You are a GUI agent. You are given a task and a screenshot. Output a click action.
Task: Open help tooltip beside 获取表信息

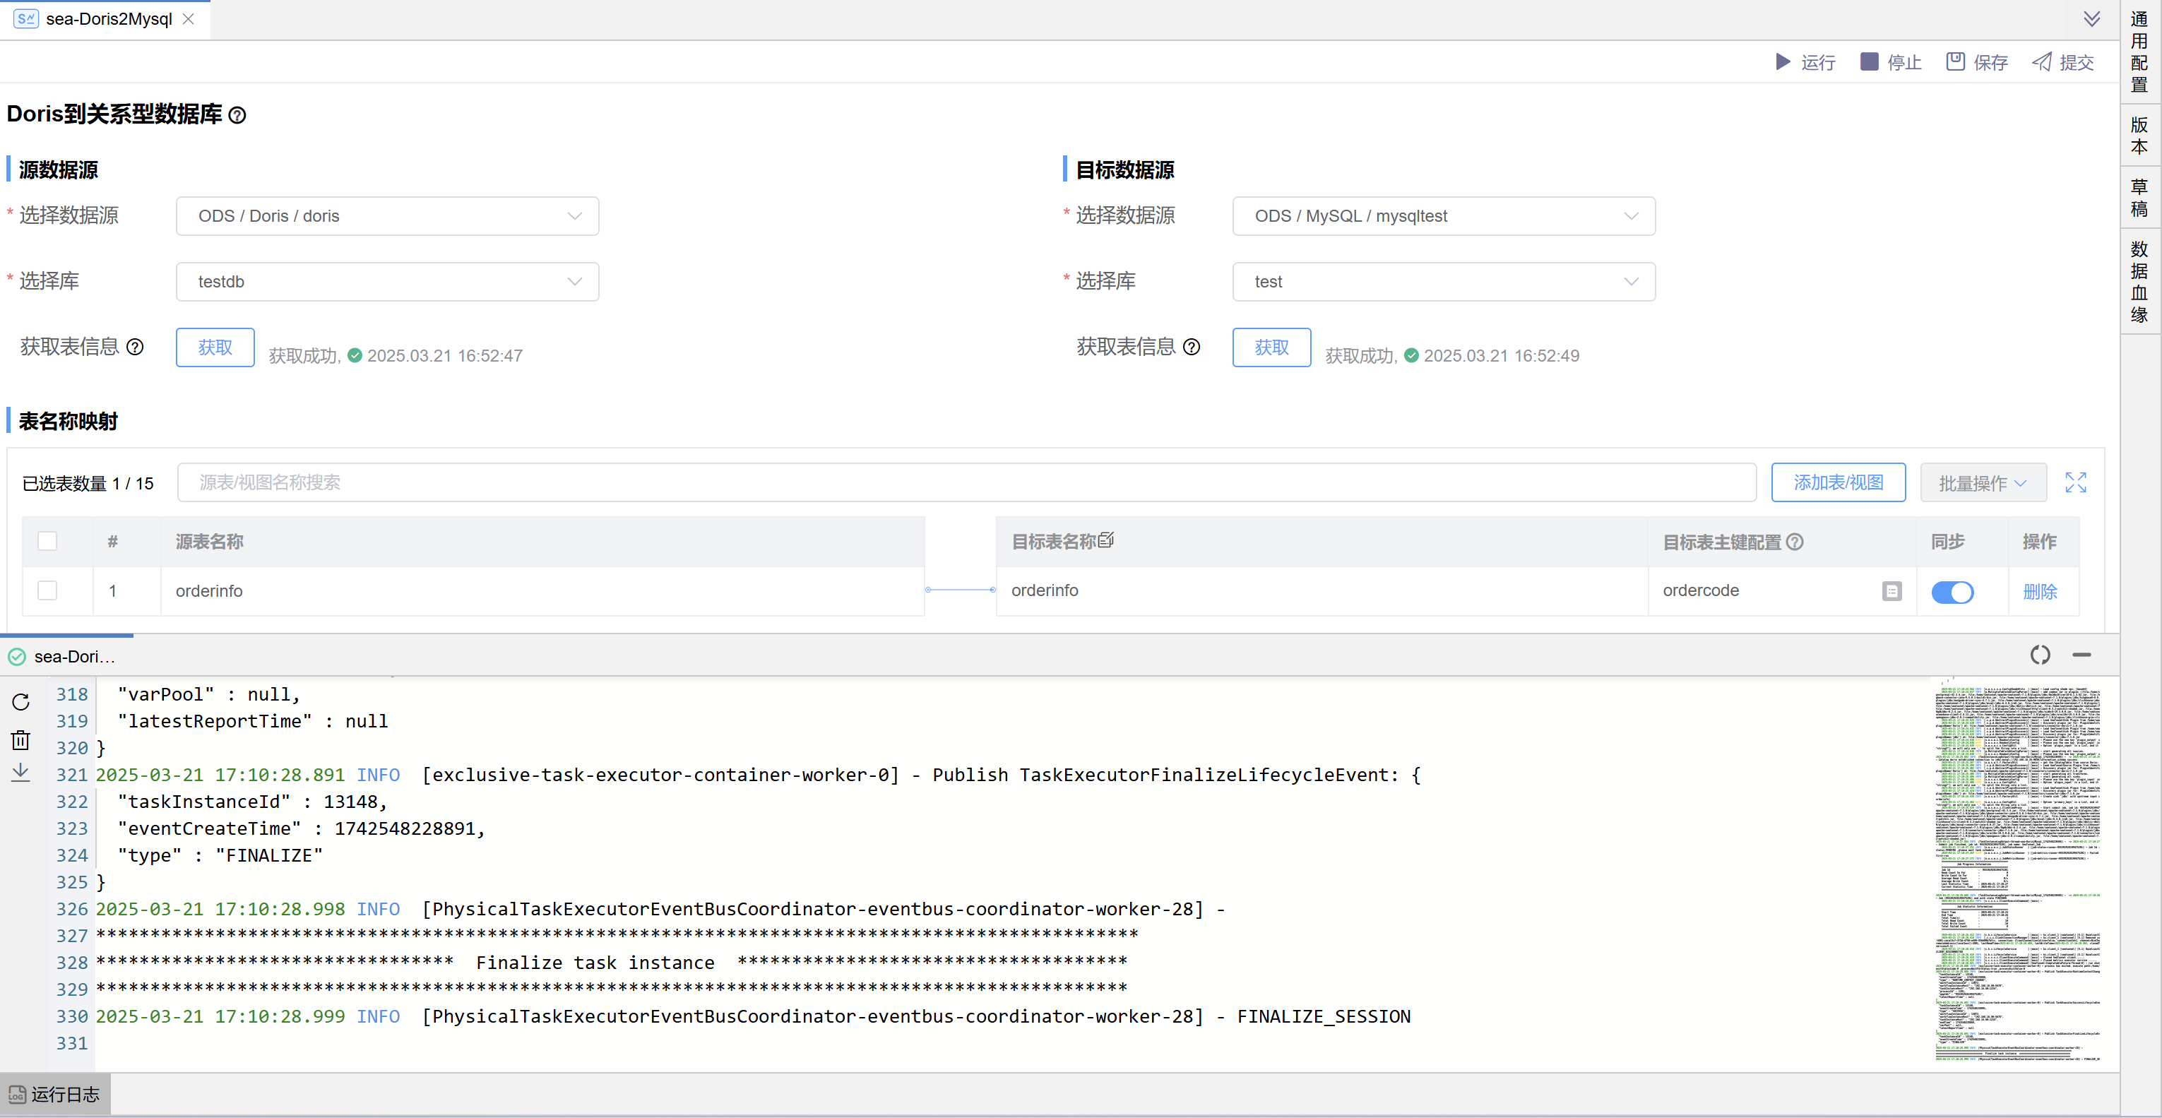(x=135, y=347)
